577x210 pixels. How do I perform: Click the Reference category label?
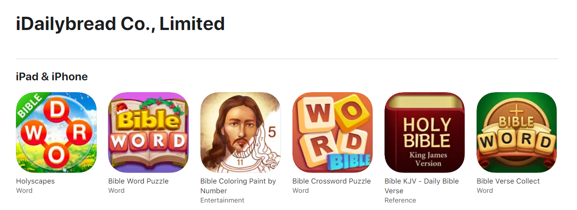click(x=400, y=200)
